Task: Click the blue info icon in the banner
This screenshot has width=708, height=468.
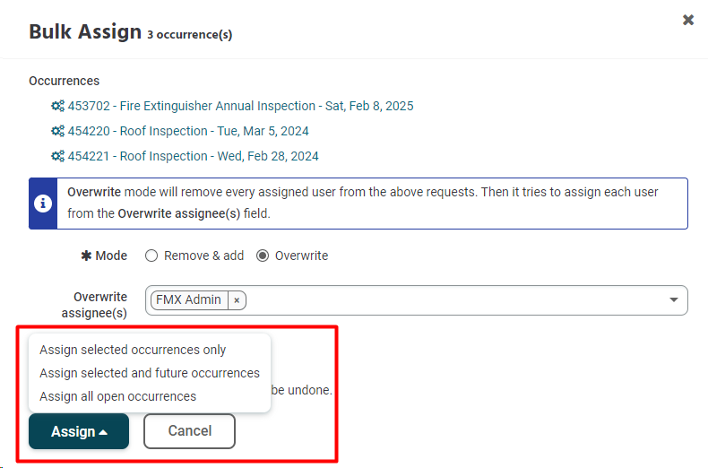Action: click(x=43, y=204)
